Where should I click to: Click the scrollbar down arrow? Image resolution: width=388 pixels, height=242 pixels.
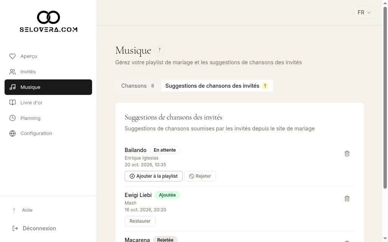pyautogui.click(x=385, y=239)
